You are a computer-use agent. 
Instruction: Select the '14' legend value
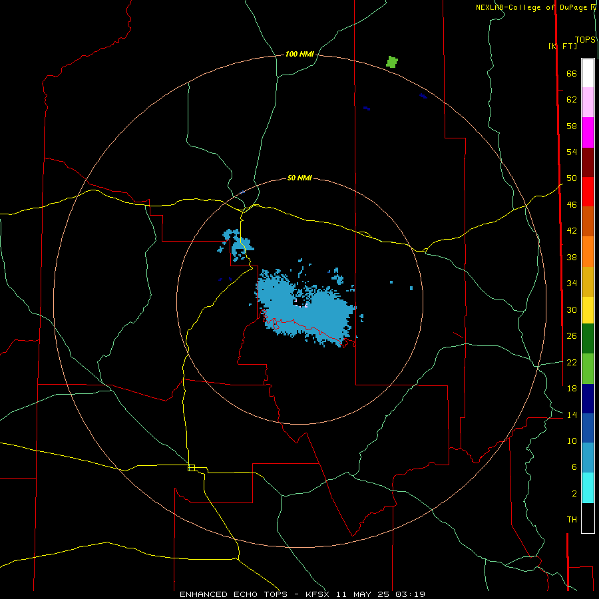(572, 415)
